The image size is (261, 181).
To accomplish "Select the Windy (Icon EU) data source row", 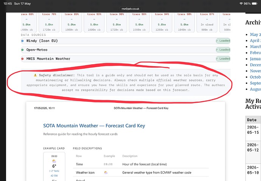I will [126, 41].
